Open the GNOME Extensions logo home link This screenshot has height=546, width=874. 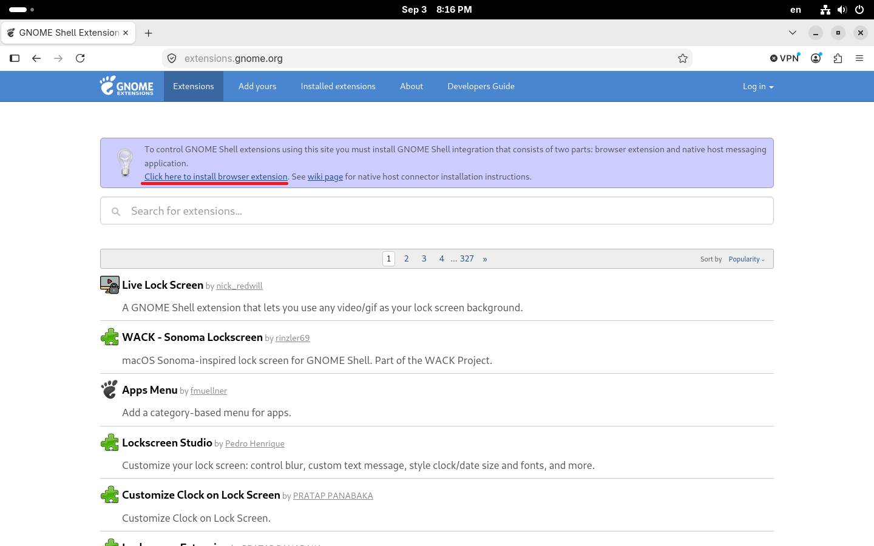tap(127, 86)
